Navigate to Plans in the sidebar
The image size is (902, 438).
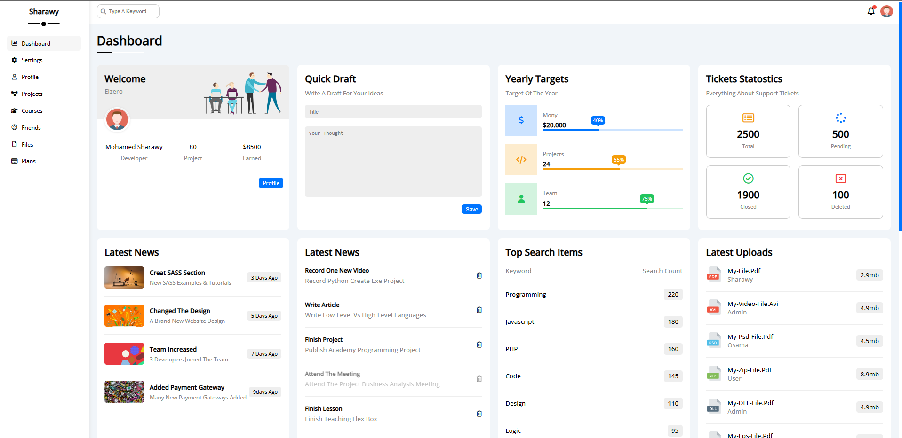point(29,161)
